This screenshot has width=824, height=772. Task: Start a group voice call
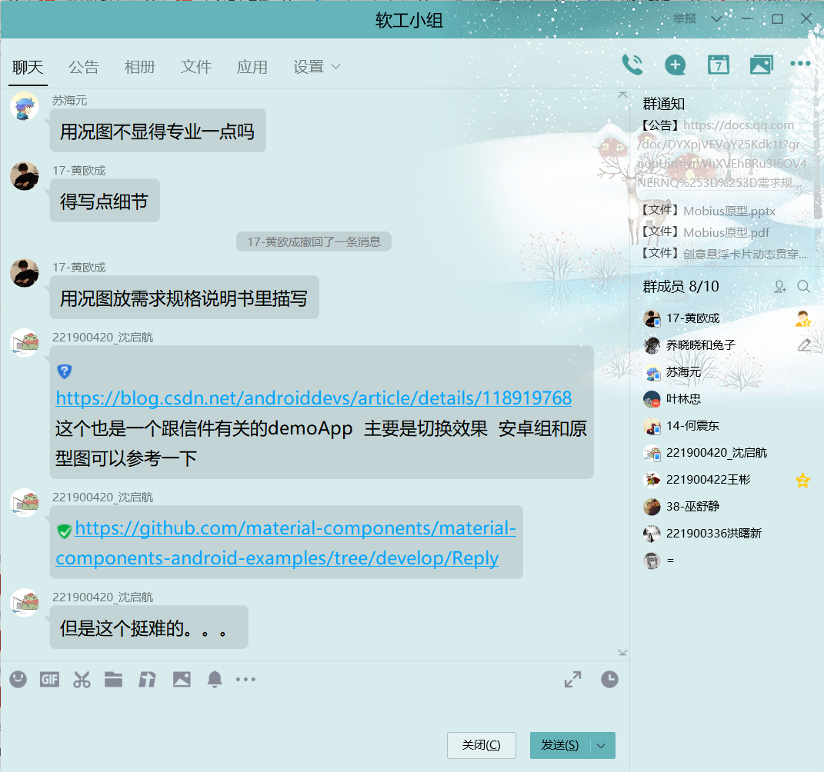pos(632,65)
